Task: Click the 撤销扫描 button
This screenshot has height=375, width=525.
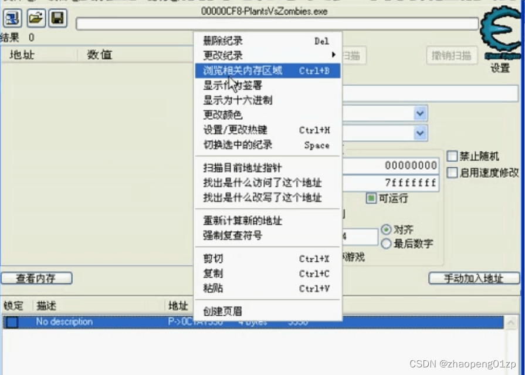Action: pos(451,56)
